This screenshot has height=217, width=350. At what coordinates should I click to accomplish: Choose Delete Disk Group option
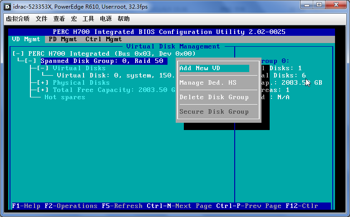pos(214,97)
